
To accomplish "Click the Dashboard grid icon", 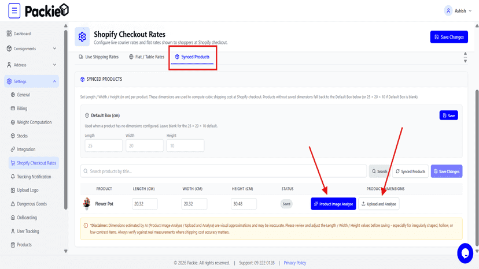I will 9,33.
